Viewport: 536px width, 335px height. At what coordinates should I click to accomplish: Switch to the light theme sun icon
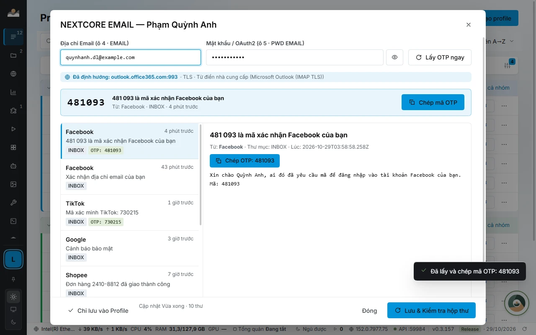[x=13, y=297]
